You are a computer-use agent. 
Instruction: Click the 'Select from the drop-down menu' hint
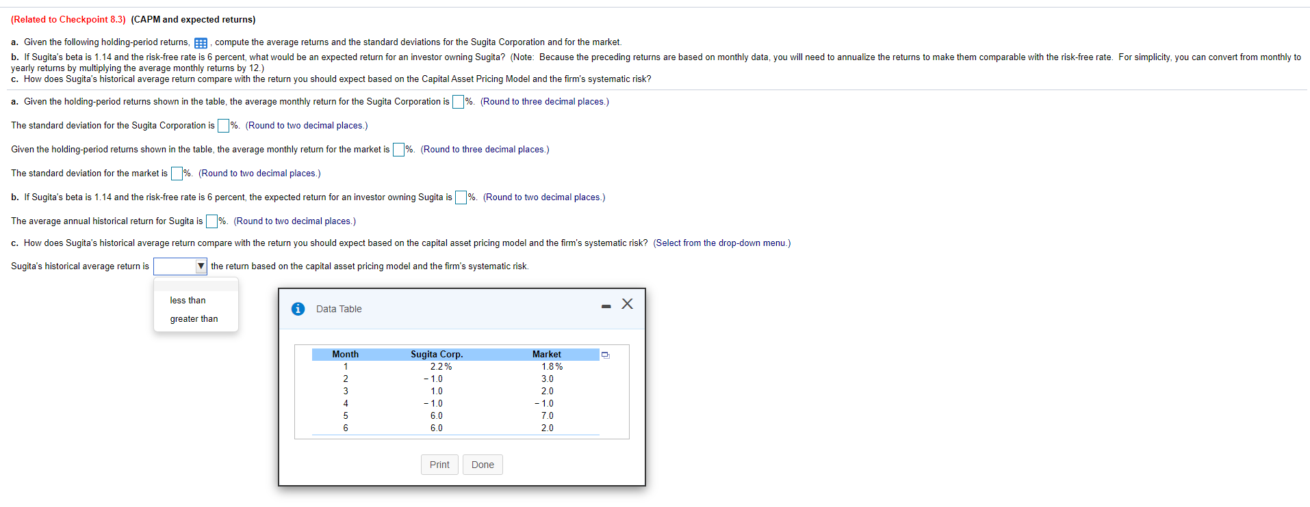[721, 243]
